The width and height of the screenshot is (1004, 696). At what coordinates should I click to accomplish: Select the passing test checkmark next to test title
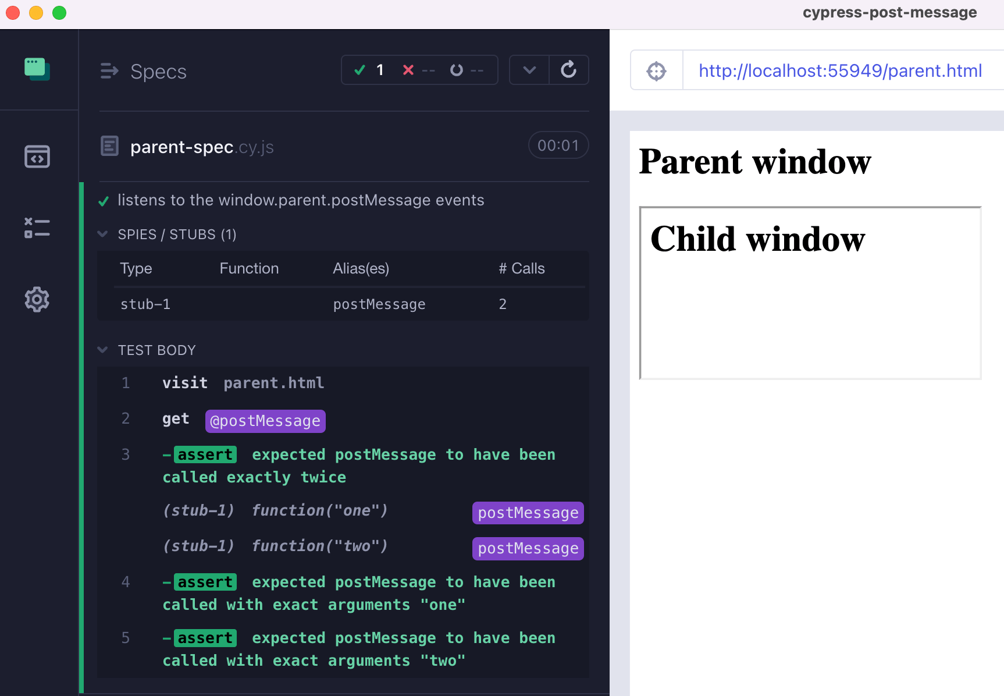[103, 200]
